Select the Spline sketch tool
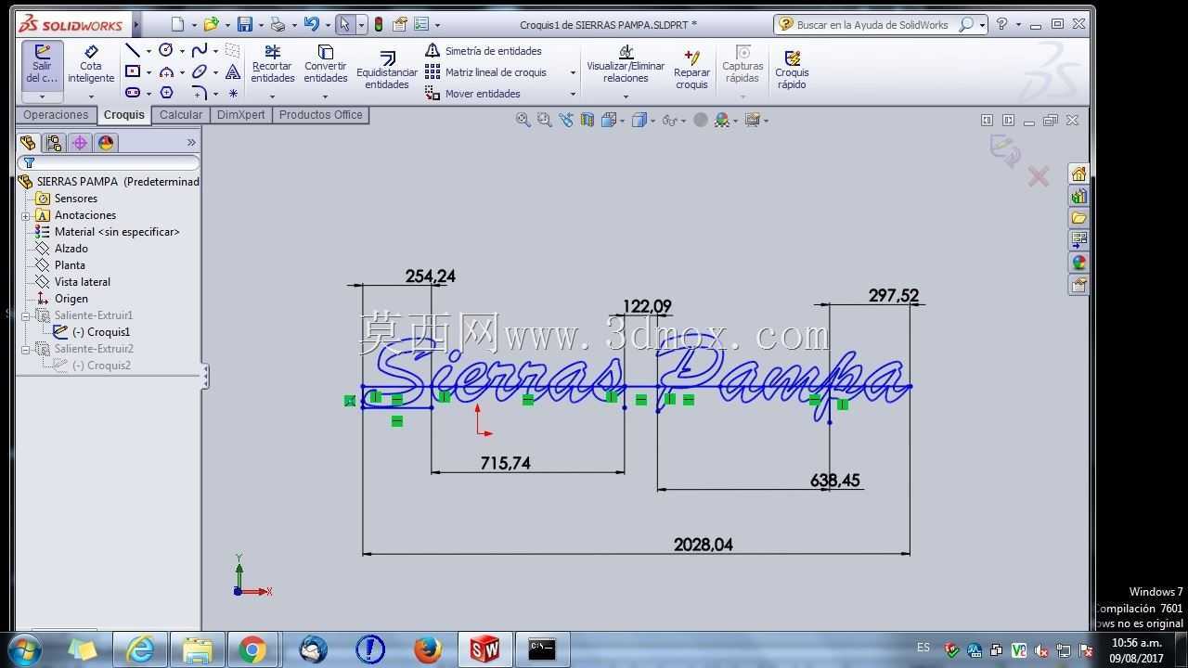 click(x=199, y=50)
